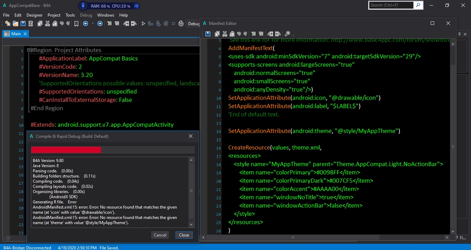This screenshot has width=471, height=250.
Task: Click the Copy icon in Manifest Editor toolbar
Action: tap(217, 34)
